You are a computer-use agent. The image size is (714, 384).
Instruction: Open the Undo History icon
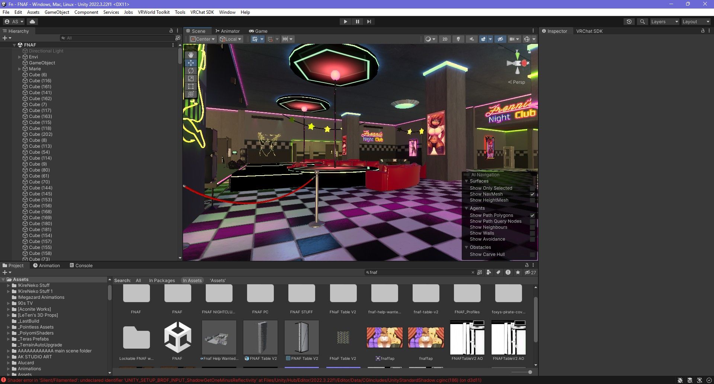[629, 22]
